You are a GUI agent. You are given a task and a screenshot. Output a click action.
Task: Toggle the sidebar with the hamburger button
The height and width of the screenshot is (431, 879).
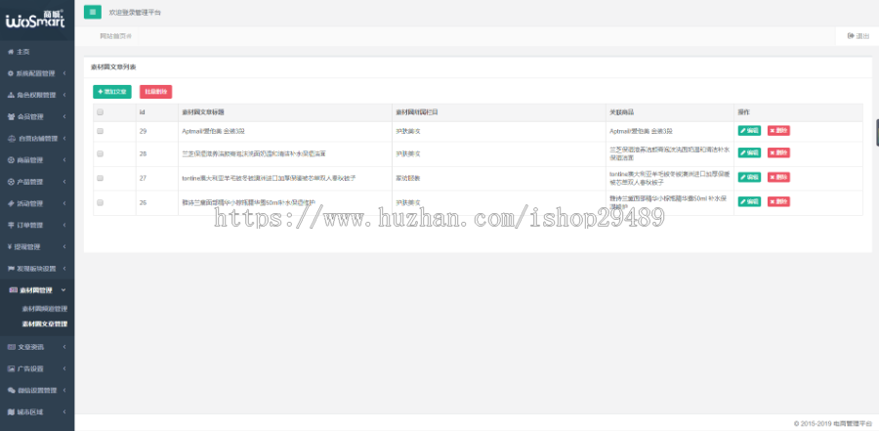pyautogui.click(x=93, y=12)
